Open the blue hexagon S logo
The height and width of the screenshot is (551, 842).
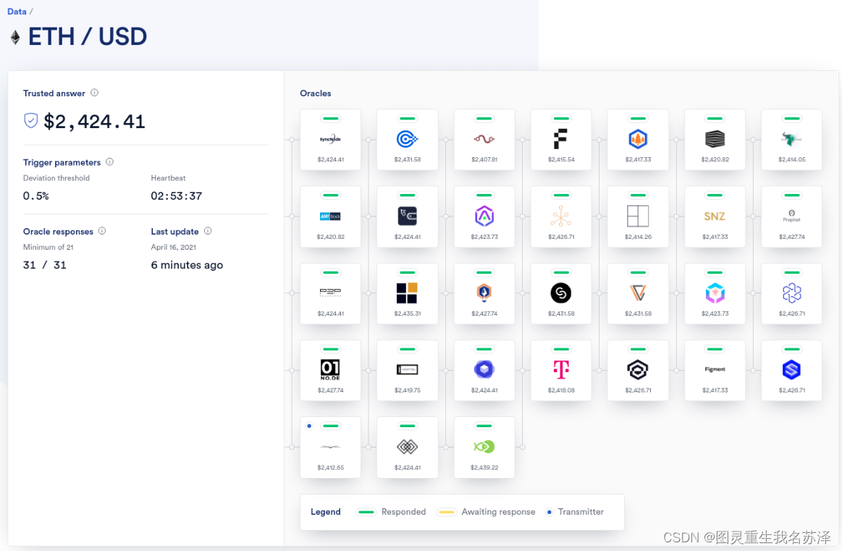[791, 369]
